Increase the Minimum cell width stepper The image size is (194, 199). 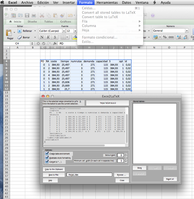tap(126, 160)
